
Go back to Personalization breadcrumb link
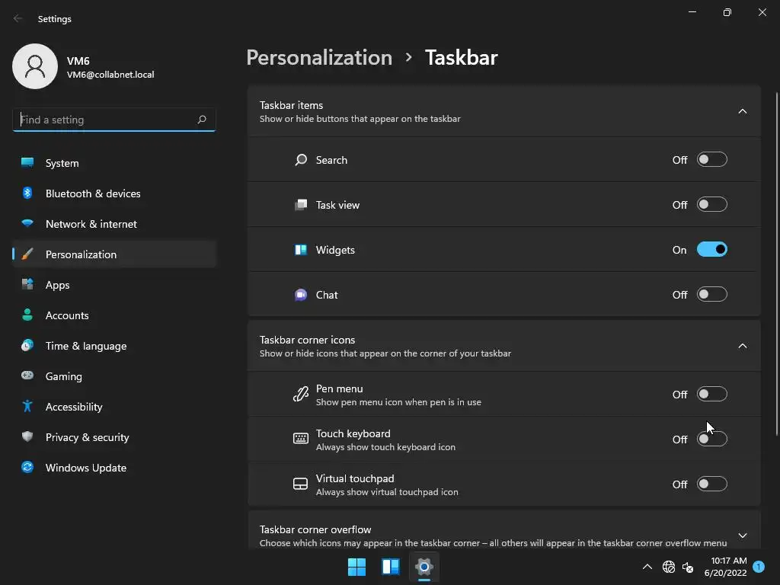(319, 58)
